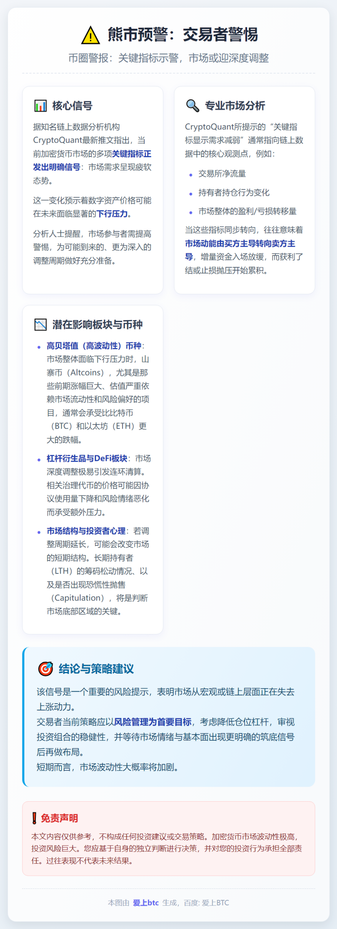Viewport: 337px width, 929px height.
Task: Click the paragraph starting 分析人士提醒
Action: [92, 247]
